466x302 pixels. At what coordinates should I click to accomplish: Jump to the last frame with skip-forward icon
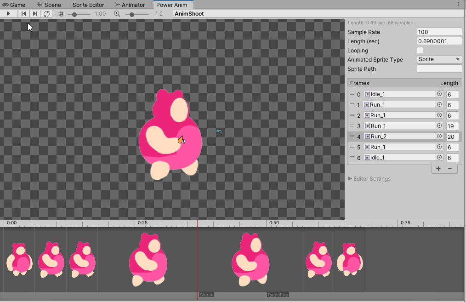(35, 13)
